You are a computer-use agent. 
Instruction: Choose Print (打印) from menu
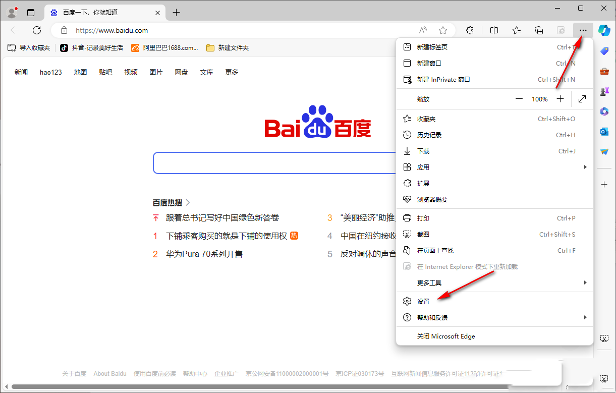[494, 218]
